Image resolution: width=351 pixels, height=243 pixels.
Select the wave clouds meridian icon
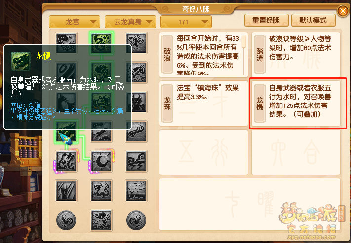click(136, 161)
